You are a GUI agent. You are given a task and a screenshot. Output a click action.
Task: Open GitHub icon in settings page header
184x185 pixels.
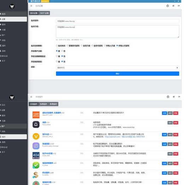pyautogui.click(x=168, y=6)
